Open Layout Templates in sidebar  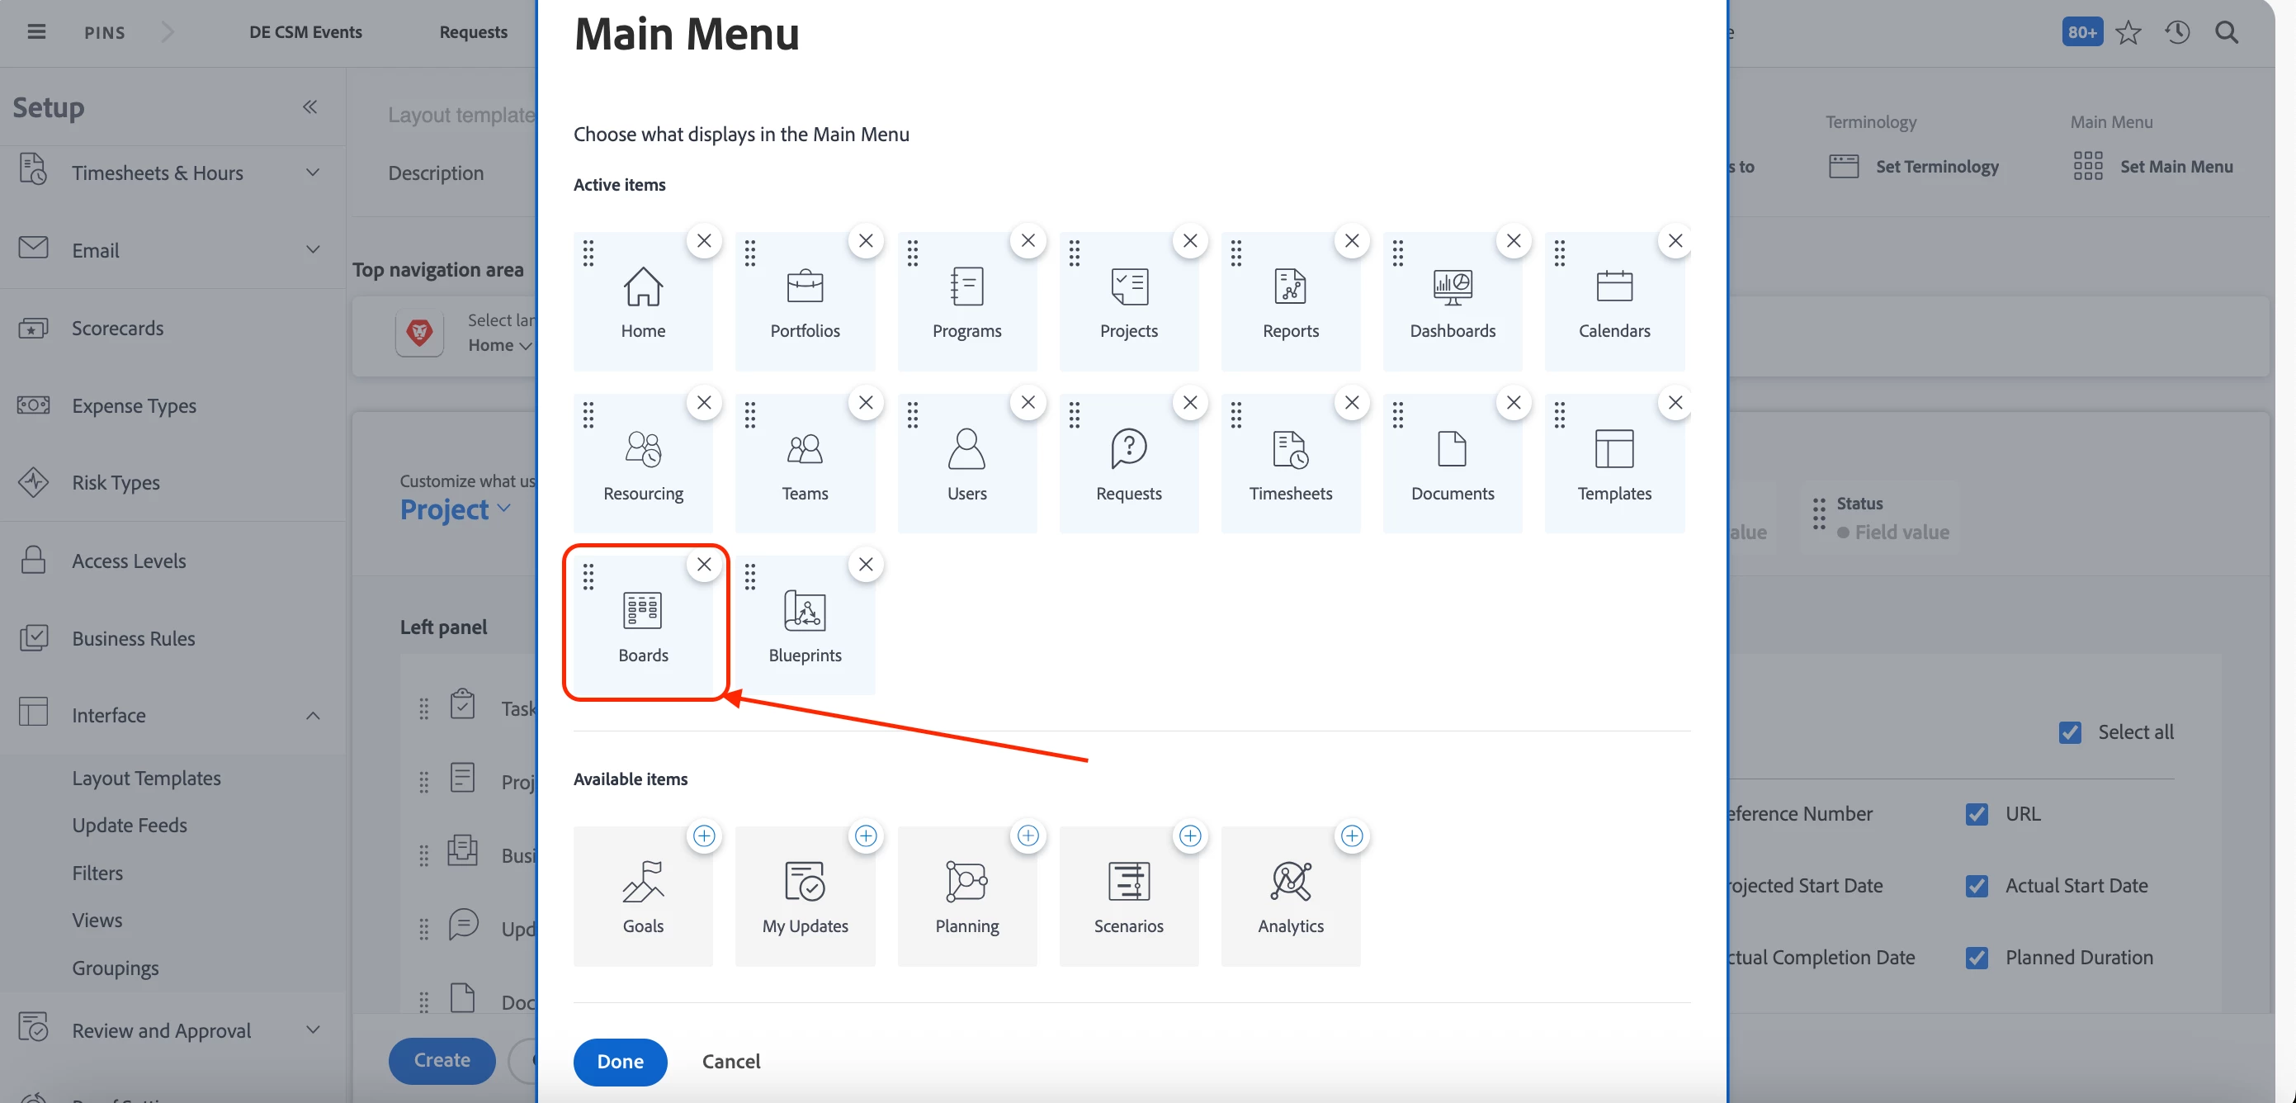coord(146,778)
